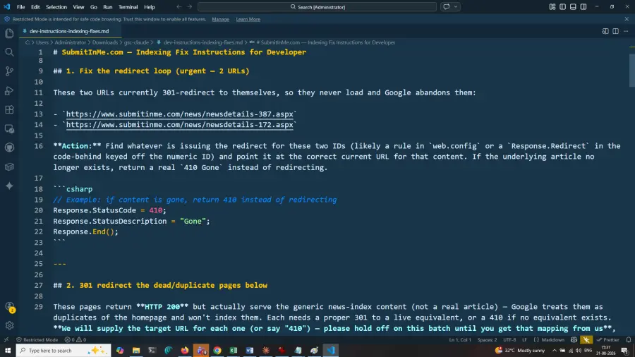Open the Selection menu
The image size is (635, 357).
pos(56,7)
